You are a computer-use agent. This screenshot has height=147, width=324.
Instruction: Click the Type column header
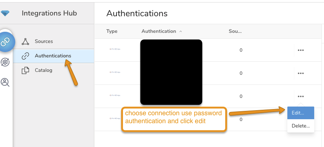click(x=112, y=31)
